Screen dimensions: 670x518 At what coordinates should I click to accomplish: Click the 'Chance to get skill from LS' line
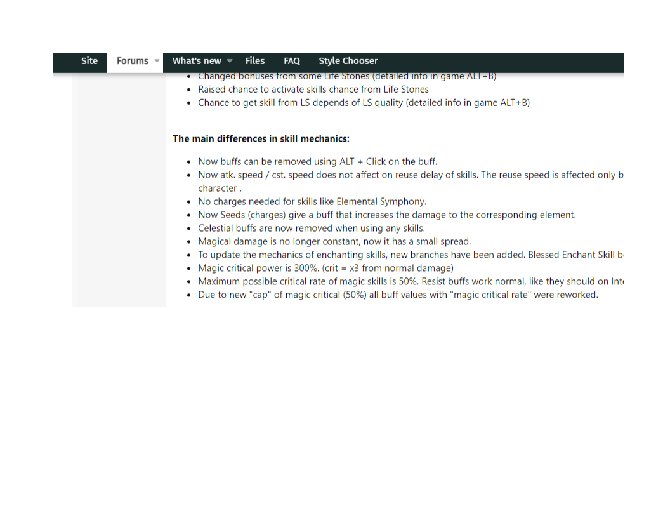[x=364, y=103]
